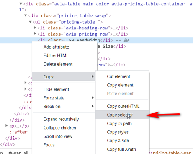Screen dimensions: 193x154
Task: Click the ::after pseudo-element below p
Action: pyautogui.click(x=18, y=132)
